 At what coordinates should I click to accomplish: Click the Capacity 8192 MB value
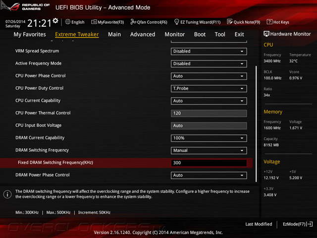pyautogui.click(x=271, y=145)
